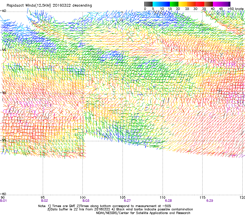Click the -60 latitude axis label

coord(3,194)
